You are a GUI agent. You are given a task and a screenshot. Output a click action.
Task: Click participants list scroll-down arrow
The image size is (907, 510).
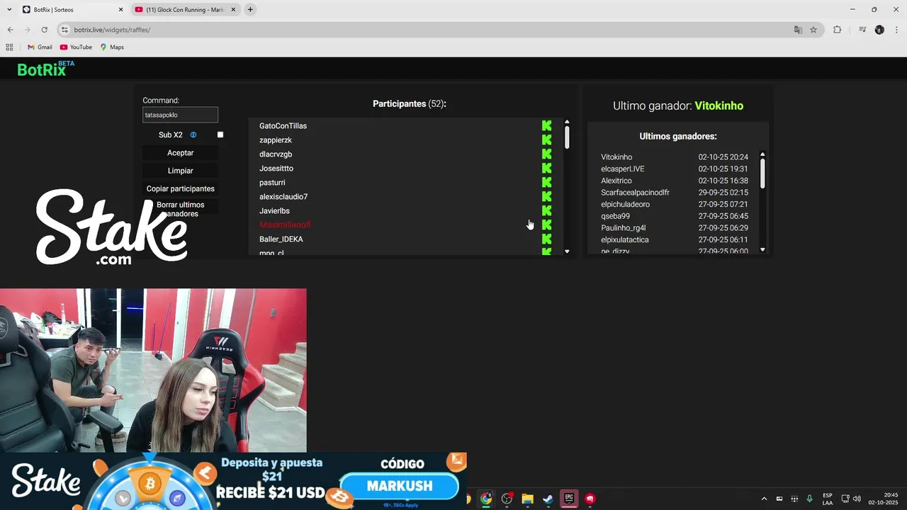coord(567,251)
